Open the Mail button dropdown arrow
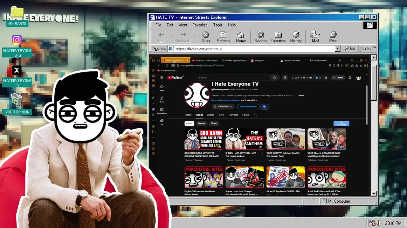407x228 pixels. click(x=319, y=35)
